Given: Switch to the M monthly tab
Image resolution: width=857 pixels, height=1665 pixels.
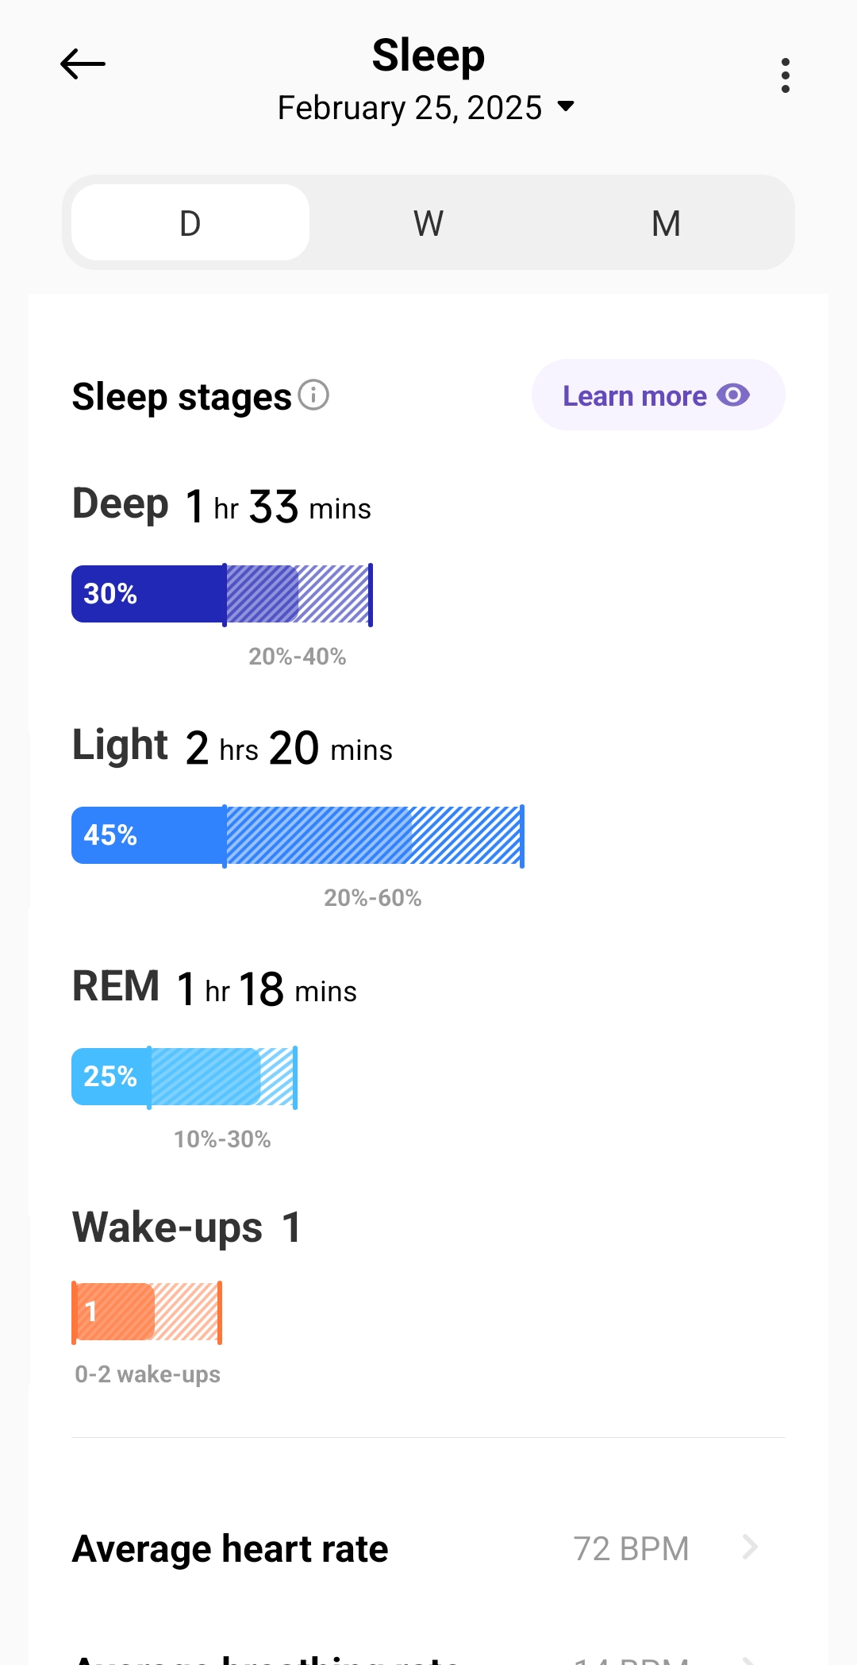Looking at the screenshot, I should click(666, 223).
